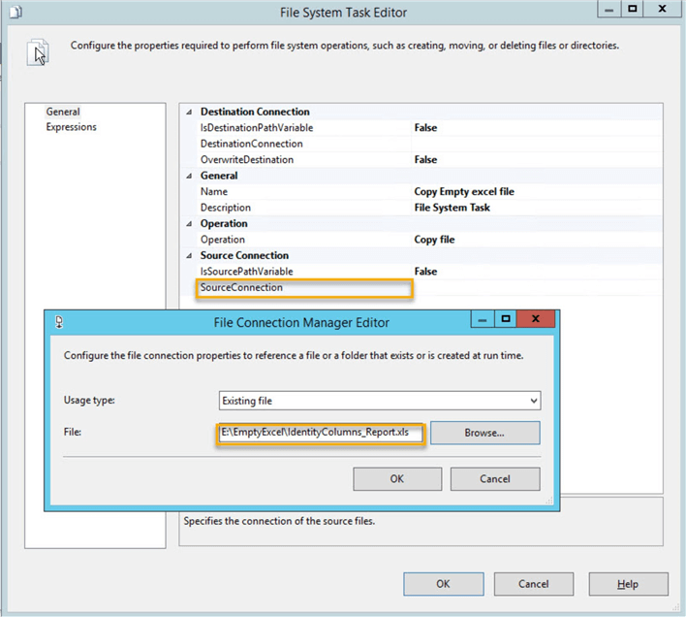Select the IsDestinationPathVariable property
Image resolution: width=686 pixels, height=617 pixels.
[x=257, y=128]
